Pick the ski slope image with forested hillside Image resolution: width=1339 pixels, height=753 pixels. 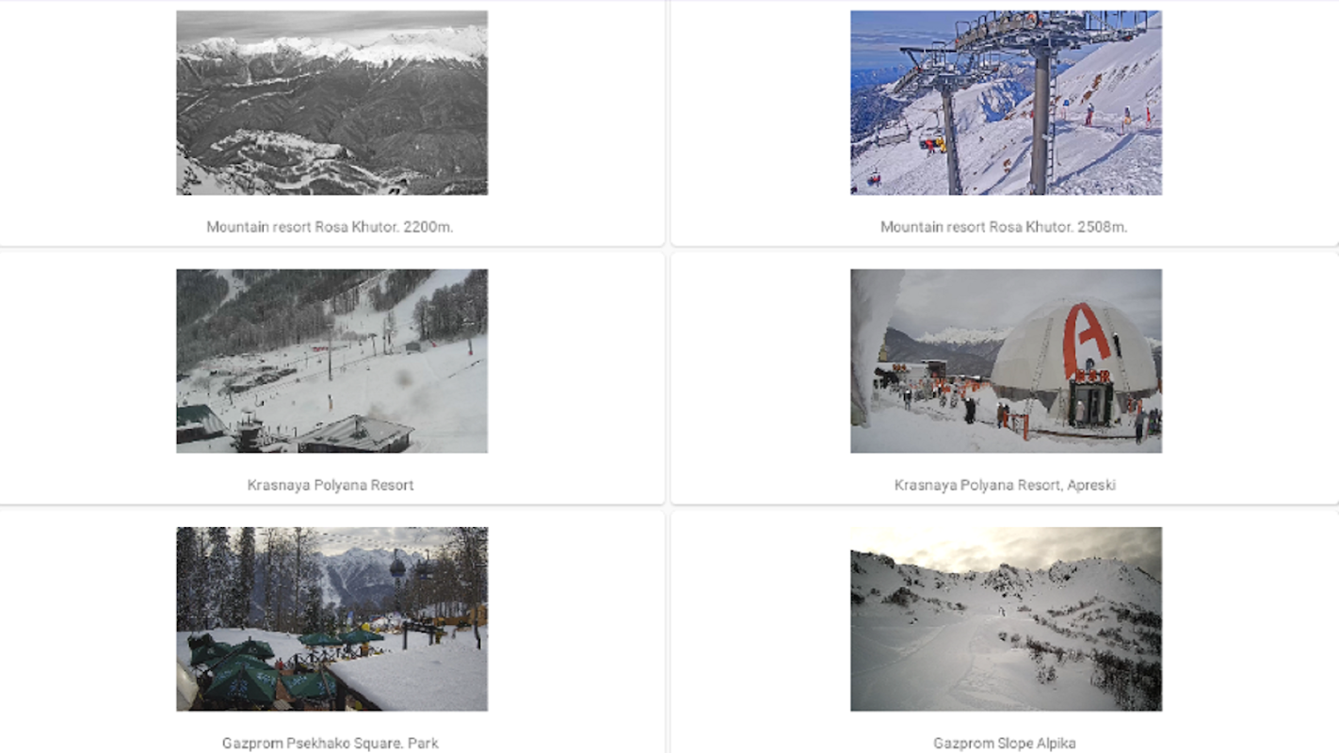tap(331, 360)
